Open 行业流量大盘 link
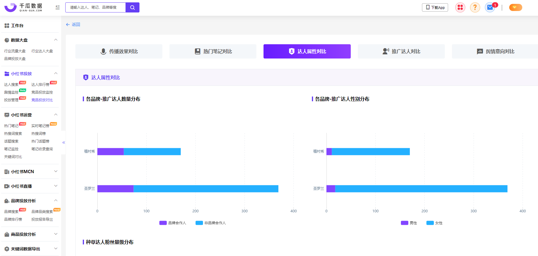This screenshot has height=256, width=538. 15,51
